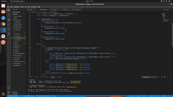Open the Terminal menu
This screenshot has width=173, height=97.
coord(34,7)
